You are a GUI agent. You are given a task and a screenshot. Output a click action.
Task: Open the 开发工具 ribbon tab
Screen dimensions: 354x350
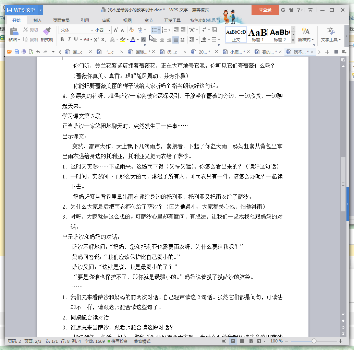click(172, 20)
